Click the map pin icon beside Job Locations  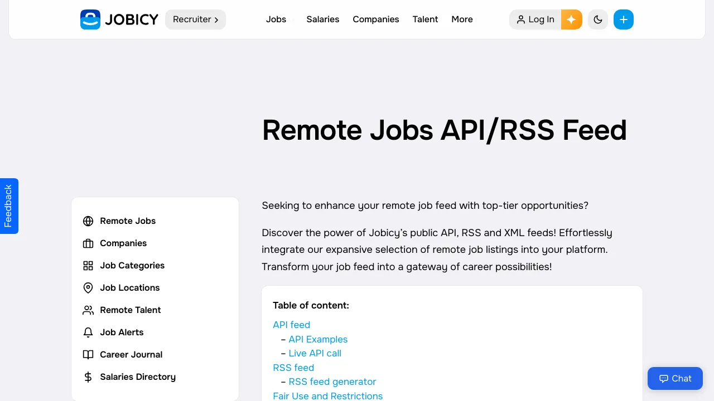88,288
